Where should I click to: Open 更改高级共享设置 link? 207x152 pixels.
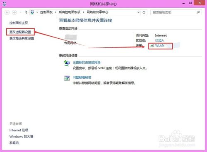click(22, 38)
